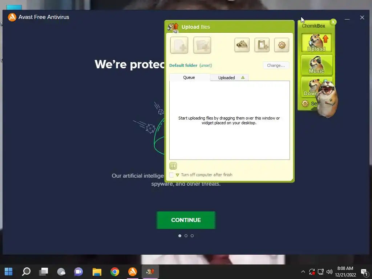Screen dimensions: 372x279
Task: Open the Windows Start menu
Action: pos(9,272)
